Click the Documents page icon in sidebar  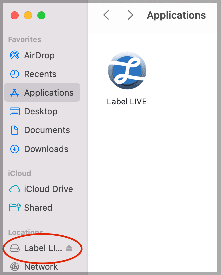click(14, 130)
